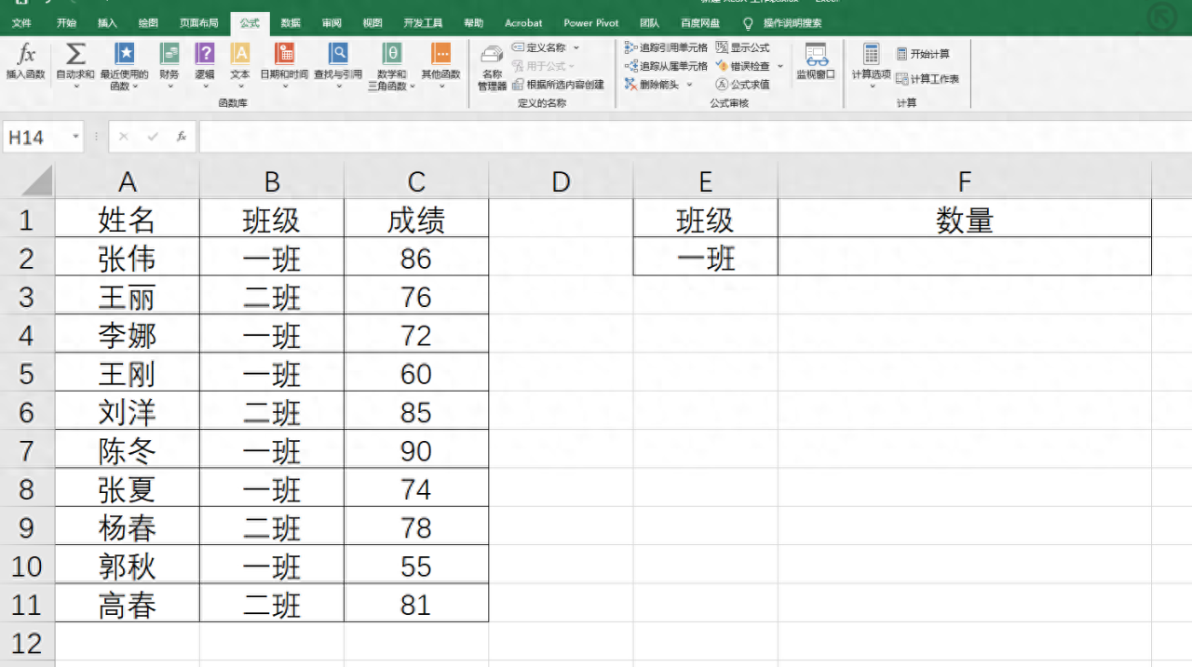
Task: Click cell with name 刘洋
Action: (x=127, y=411)
